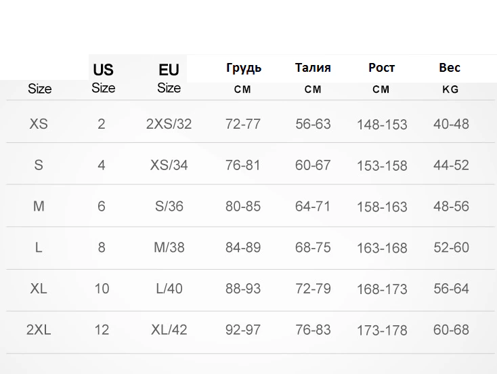
Task: Select the XS size row label
Action: click(x=39, y=124)
